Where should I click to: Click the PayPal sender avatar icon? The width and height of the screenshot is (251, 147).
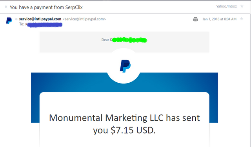pos(9,21)
